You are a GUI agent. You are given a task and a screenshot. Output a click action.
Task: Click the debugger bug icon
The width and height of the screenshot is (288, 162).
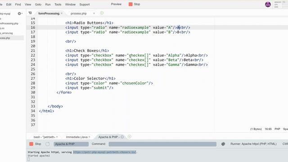click(223, 144)
